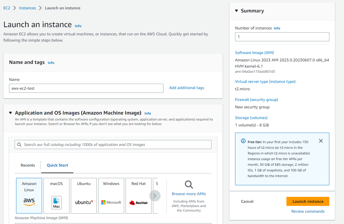Click the Free tier info circle icon
Image resolution: width=344 pixels, height=224 pixels.
243,141
